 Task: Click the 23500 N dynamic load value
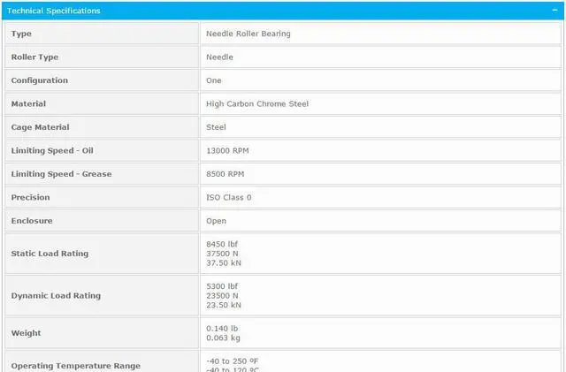221,296
